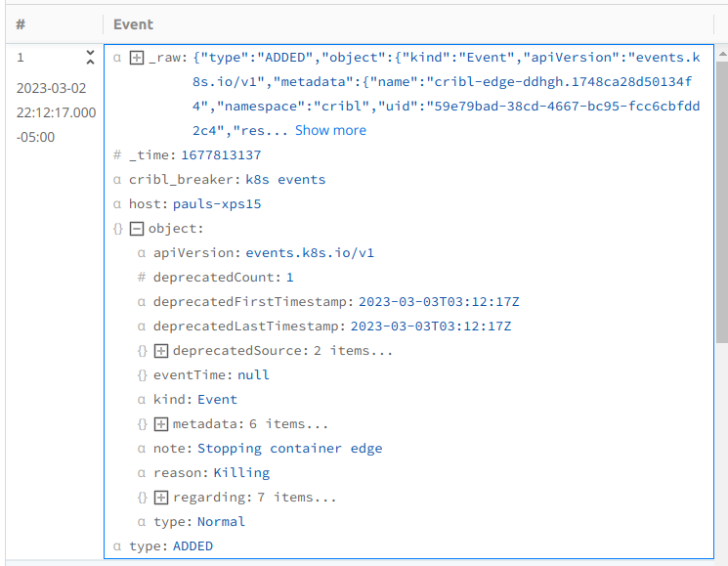Click string type icon beside cribl_breaker

(x=117, y=180)
